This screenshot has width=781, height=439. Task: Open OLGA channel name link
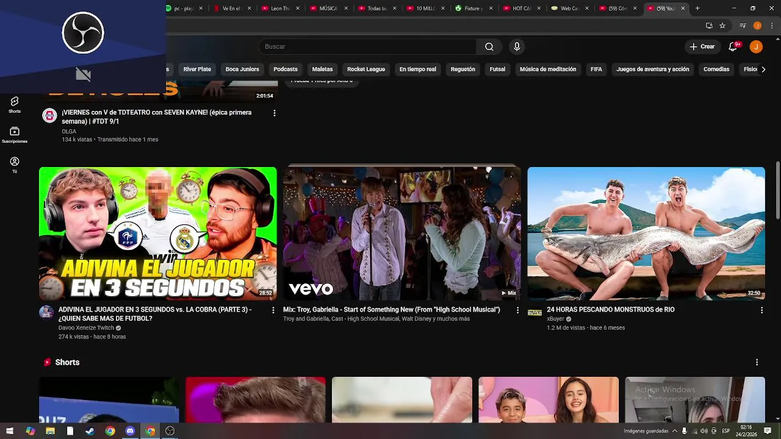(x=69, y=132)
